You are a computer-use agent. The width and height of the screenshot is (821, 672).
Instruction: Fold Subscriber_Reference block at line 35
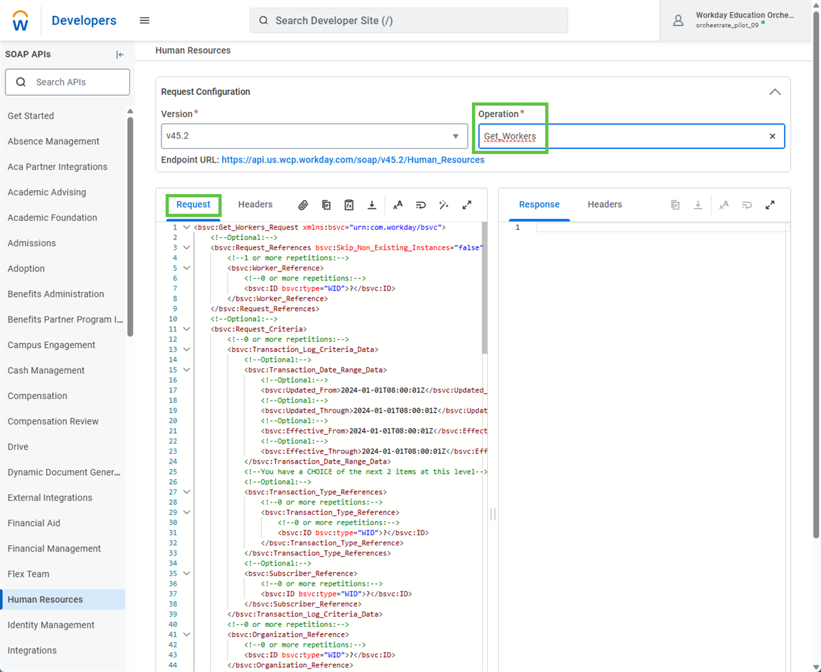186,574
